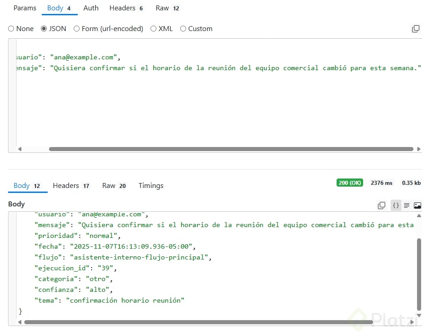
Task: Select the XML body type
Action: 154,29
